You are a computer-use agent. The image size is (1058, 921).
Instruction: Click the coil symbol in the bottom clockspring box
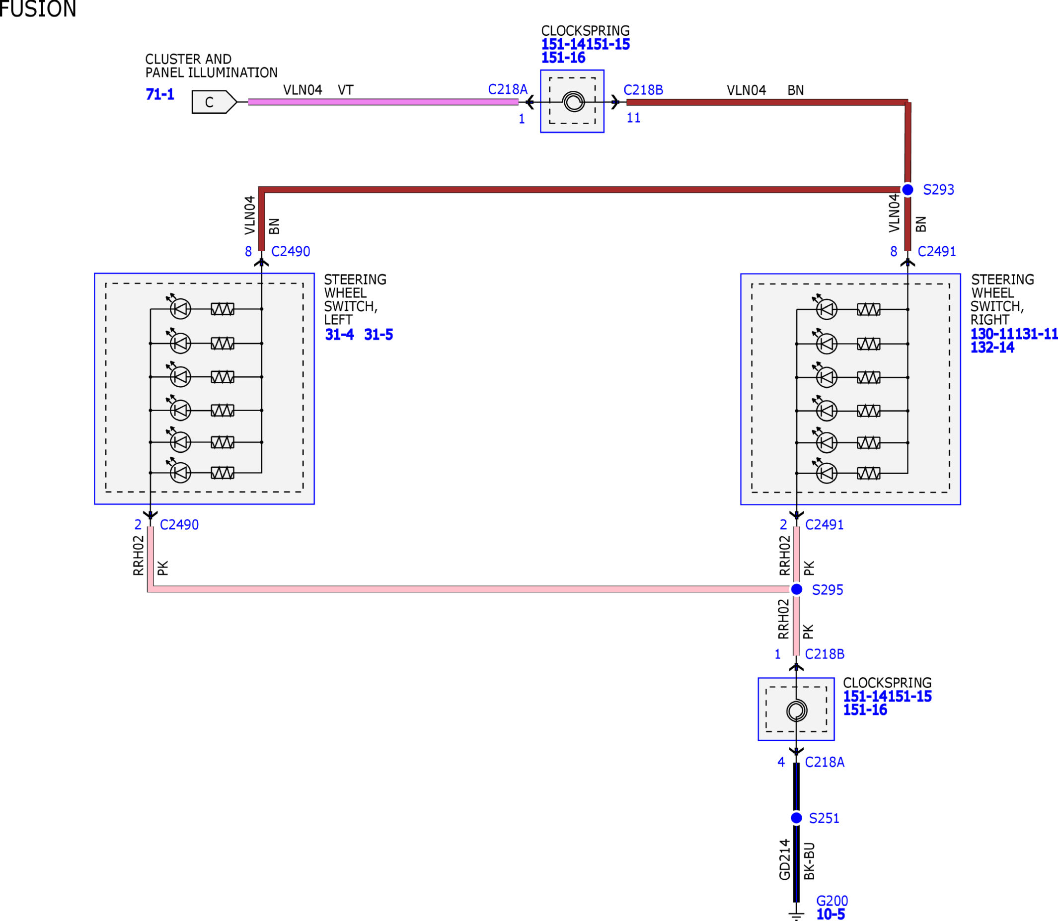(796, 711)
